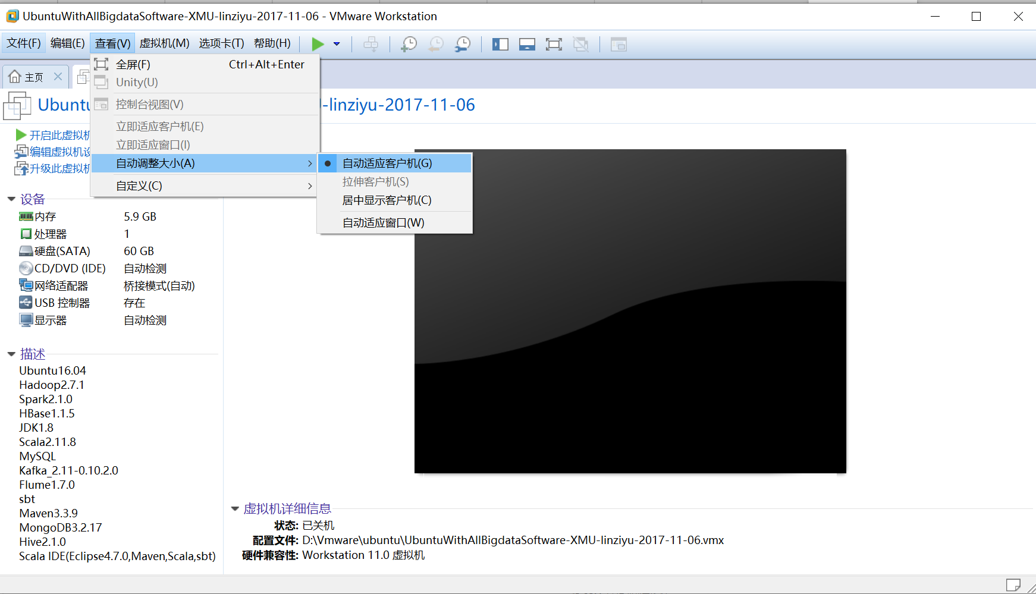1036x594 pixels.
Task: Click the full screen icon beside 全屏(F)
Action: pyautogui.click(x=102, y=64)
